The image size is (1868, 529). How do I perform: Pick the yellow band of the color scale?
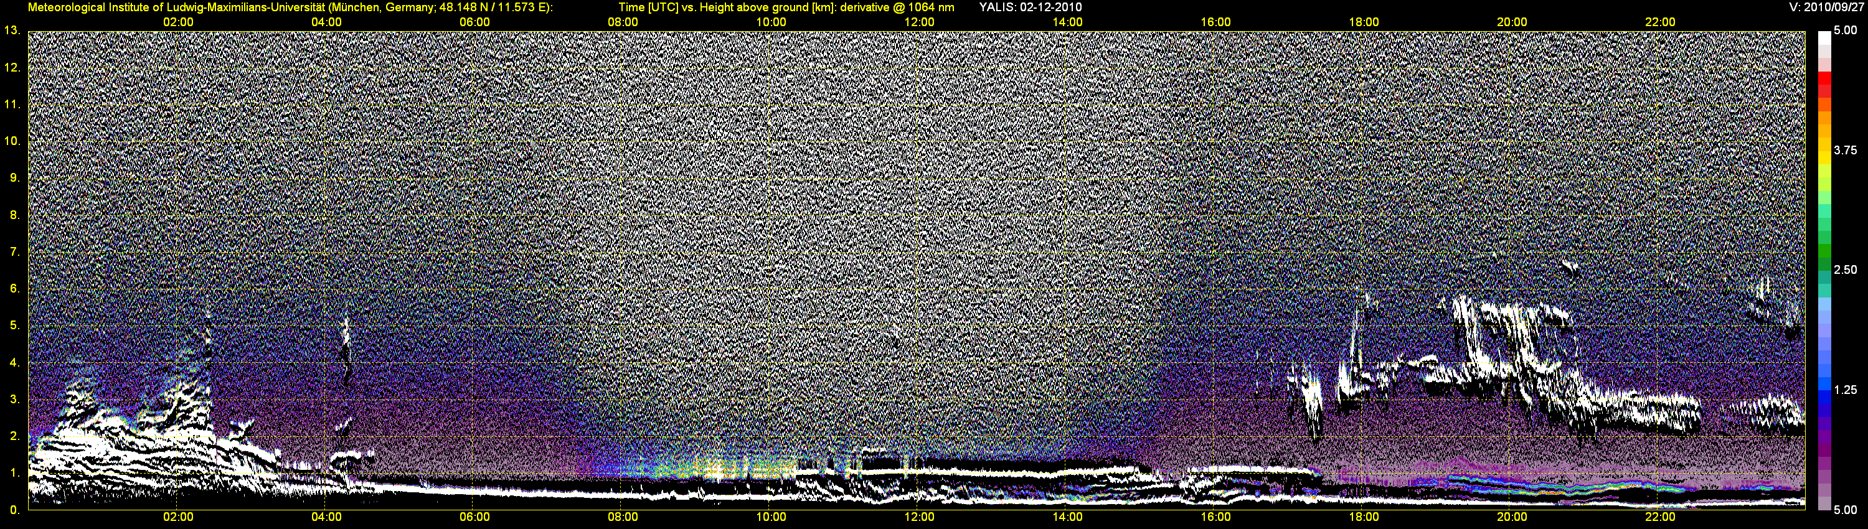1824,157
